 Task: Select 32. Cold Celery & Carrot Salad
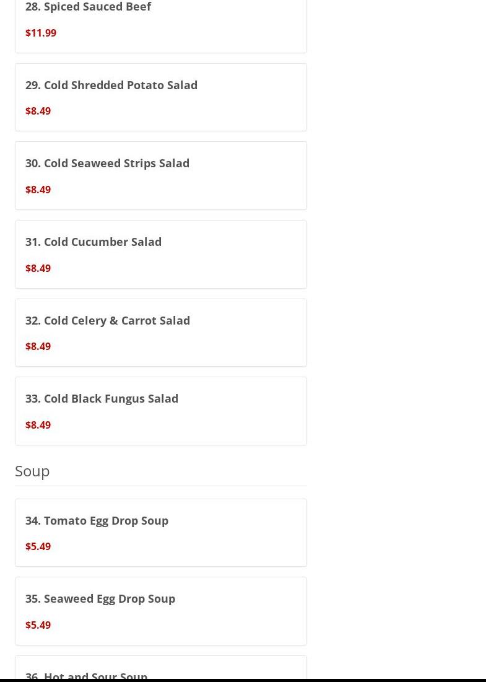pos(108,320)
